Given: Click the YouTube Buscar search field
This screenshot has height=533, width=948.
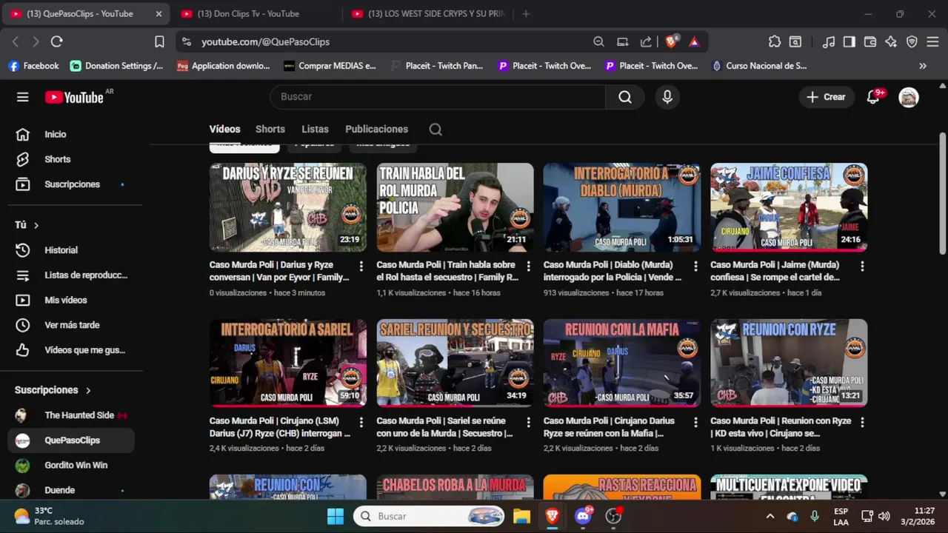Looking at the screenshot, I should pos(438,97).
